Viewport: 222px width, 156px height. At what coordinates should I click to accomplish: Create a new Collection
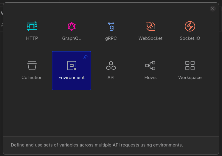[x=32, y=71]
